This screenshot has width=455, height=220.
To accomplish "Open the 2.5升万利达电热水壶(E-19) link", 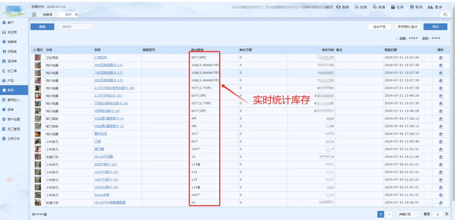I will pos(114,88).
